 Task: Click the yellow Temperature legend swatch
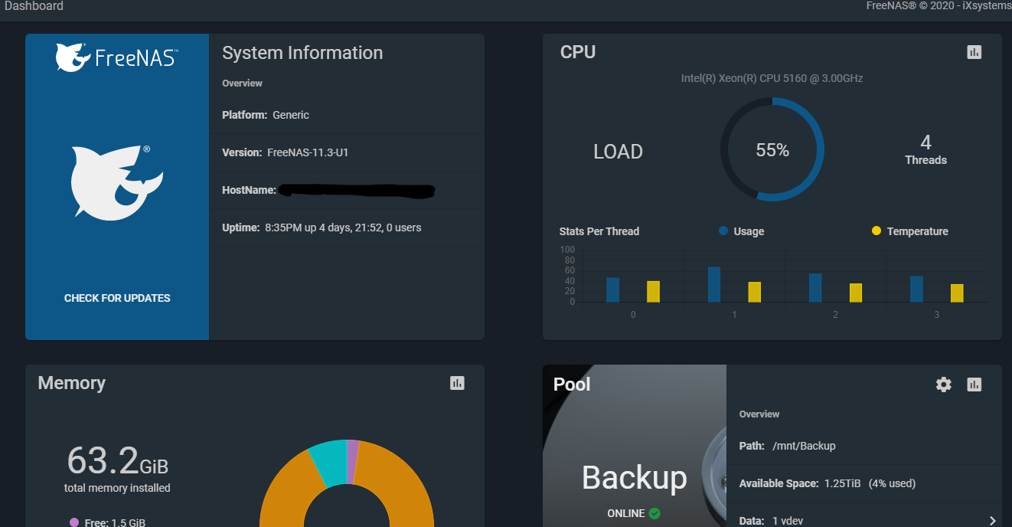877,231
